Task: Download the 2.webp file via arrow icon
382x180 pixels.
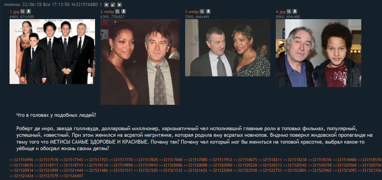Action: pos(123,11)
